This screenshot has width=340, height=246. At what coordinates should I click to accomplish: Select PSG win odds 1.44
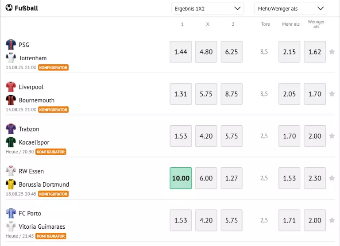(181, 52)
